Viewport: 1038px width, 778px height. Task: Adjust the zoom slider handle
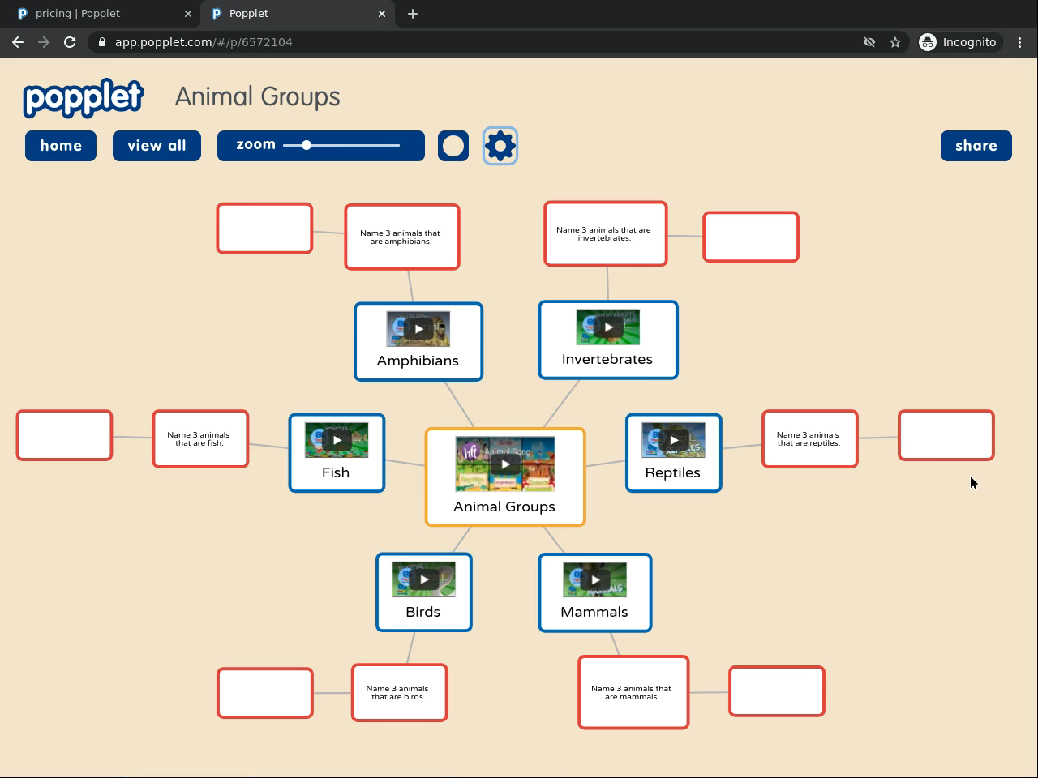(307, 145)
